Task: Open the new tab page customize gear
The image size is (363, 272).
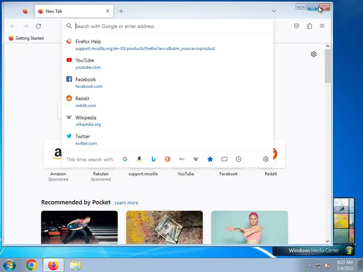Action: [x=314, y=54]
